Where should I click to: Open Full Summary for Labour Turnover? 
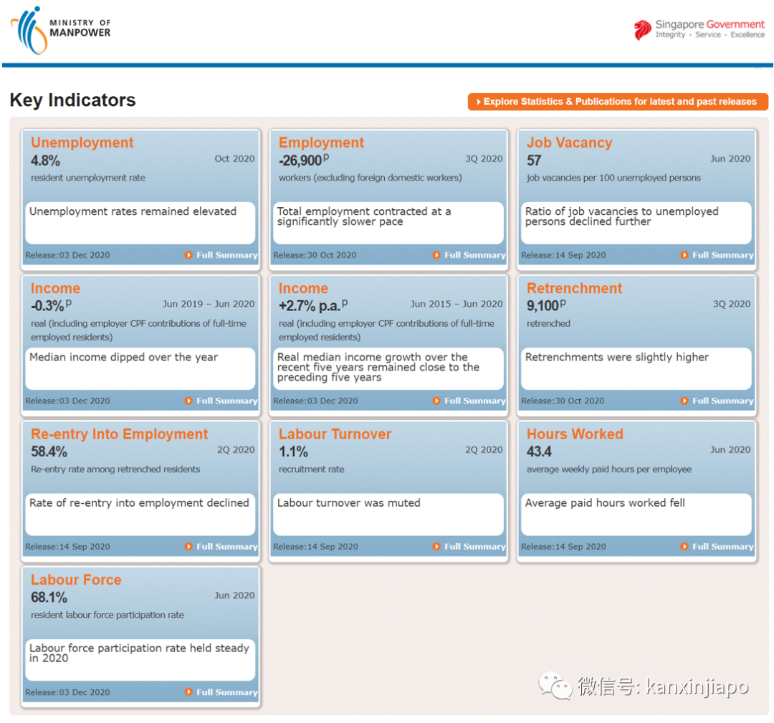click(474, 547)
